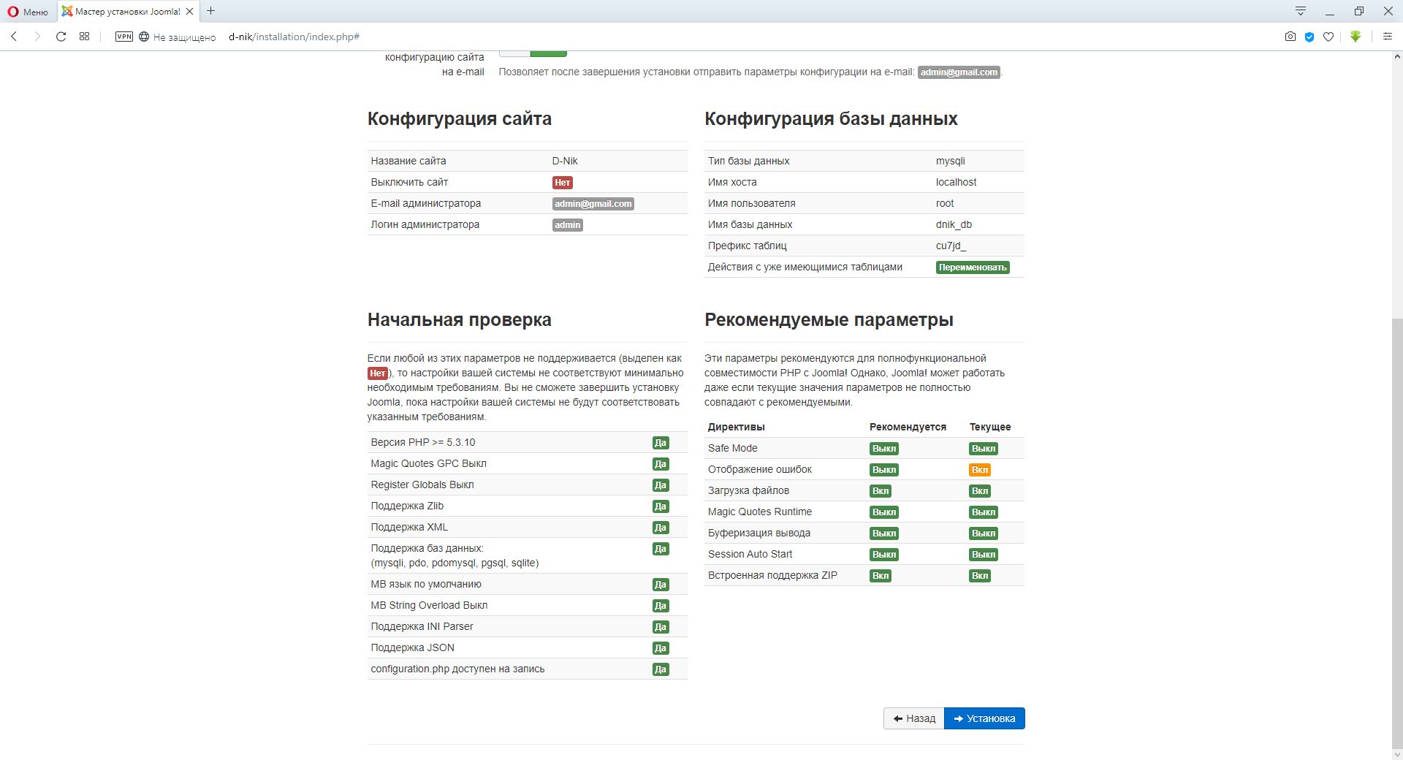The height and width of the screenshot is (760, 1403).
Task: Click Да badge for Поддержка JSON
Action: pyautogui.click(x=661, y=648)
